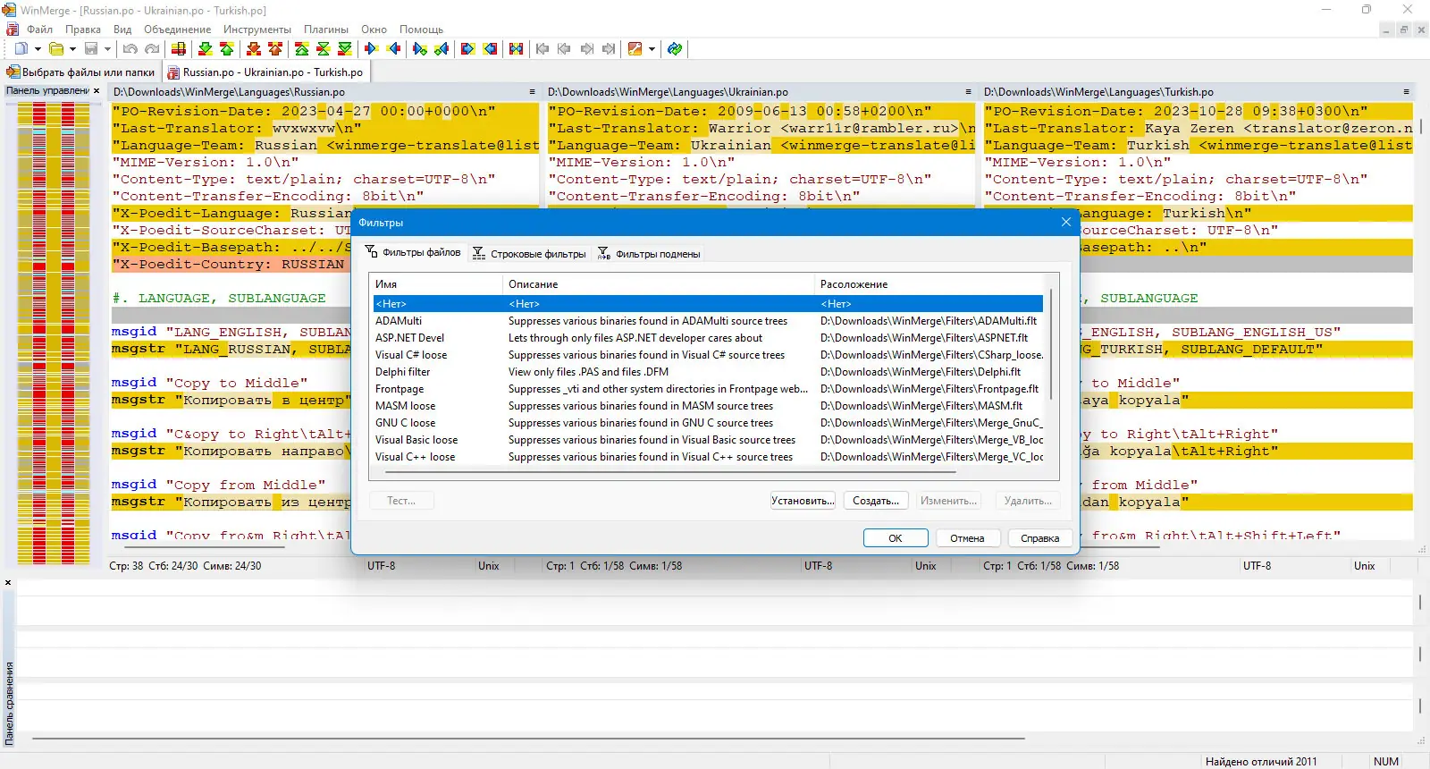The image size is (1430, 769).
Task: Click the Справка button
Action: click(1040, 538)
